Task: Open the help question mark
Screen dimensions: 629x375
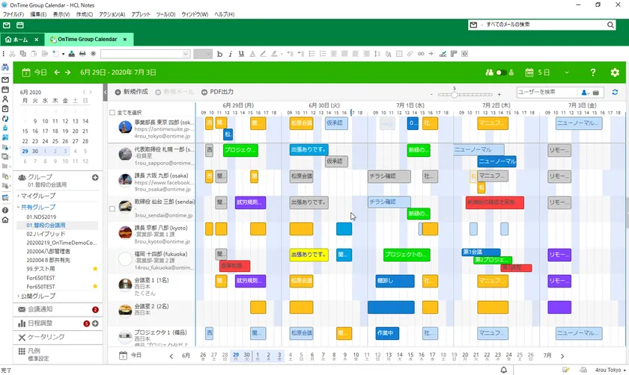Action: 593,72
